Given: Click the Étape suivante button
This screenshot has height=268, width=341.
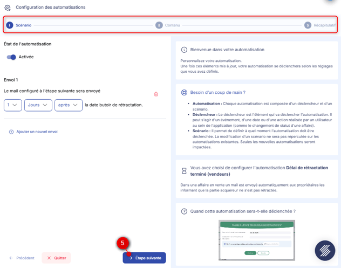Looking at the screenshot, I should (x=144, y=258).
